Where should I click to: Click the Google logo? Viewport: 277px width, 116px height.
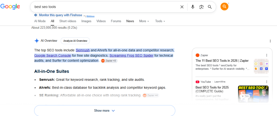tap(10, 7)
